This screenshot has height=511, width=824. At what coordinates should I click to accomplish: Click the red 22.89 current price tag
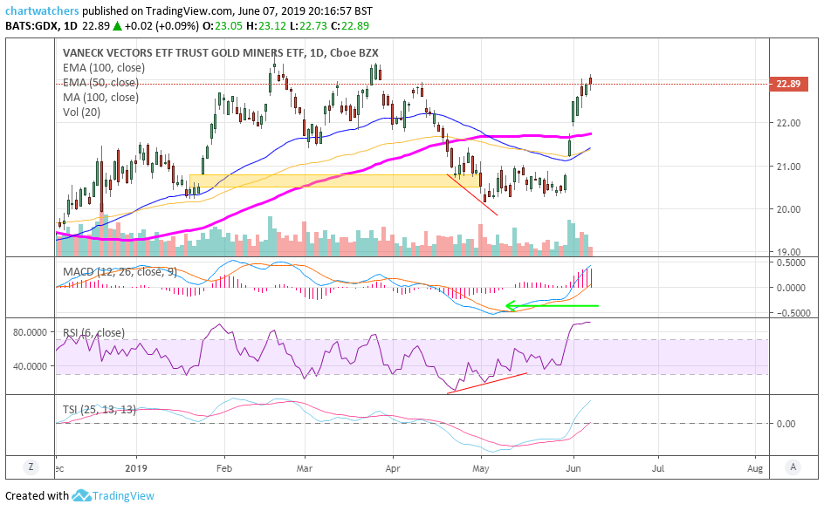(788, 84)
